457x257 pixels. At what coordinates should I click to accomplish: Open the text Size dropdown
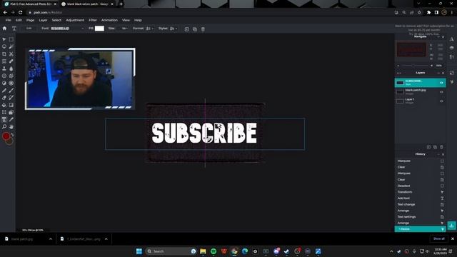click(124, 29)
